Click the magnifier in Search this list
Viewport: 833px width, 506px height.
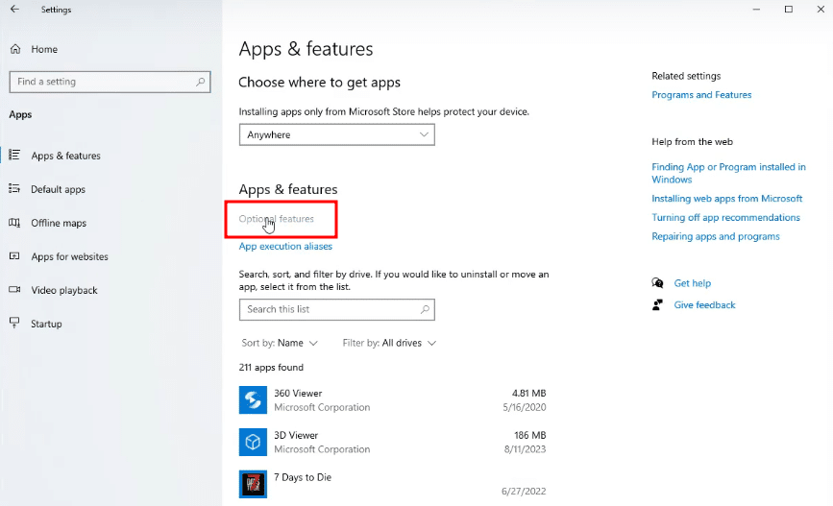coord(425,309)
